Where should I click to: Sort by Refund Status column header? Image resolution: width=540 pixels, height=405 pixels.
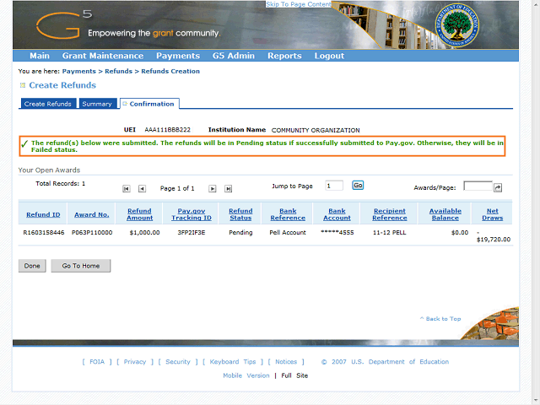tap(240, 214)
